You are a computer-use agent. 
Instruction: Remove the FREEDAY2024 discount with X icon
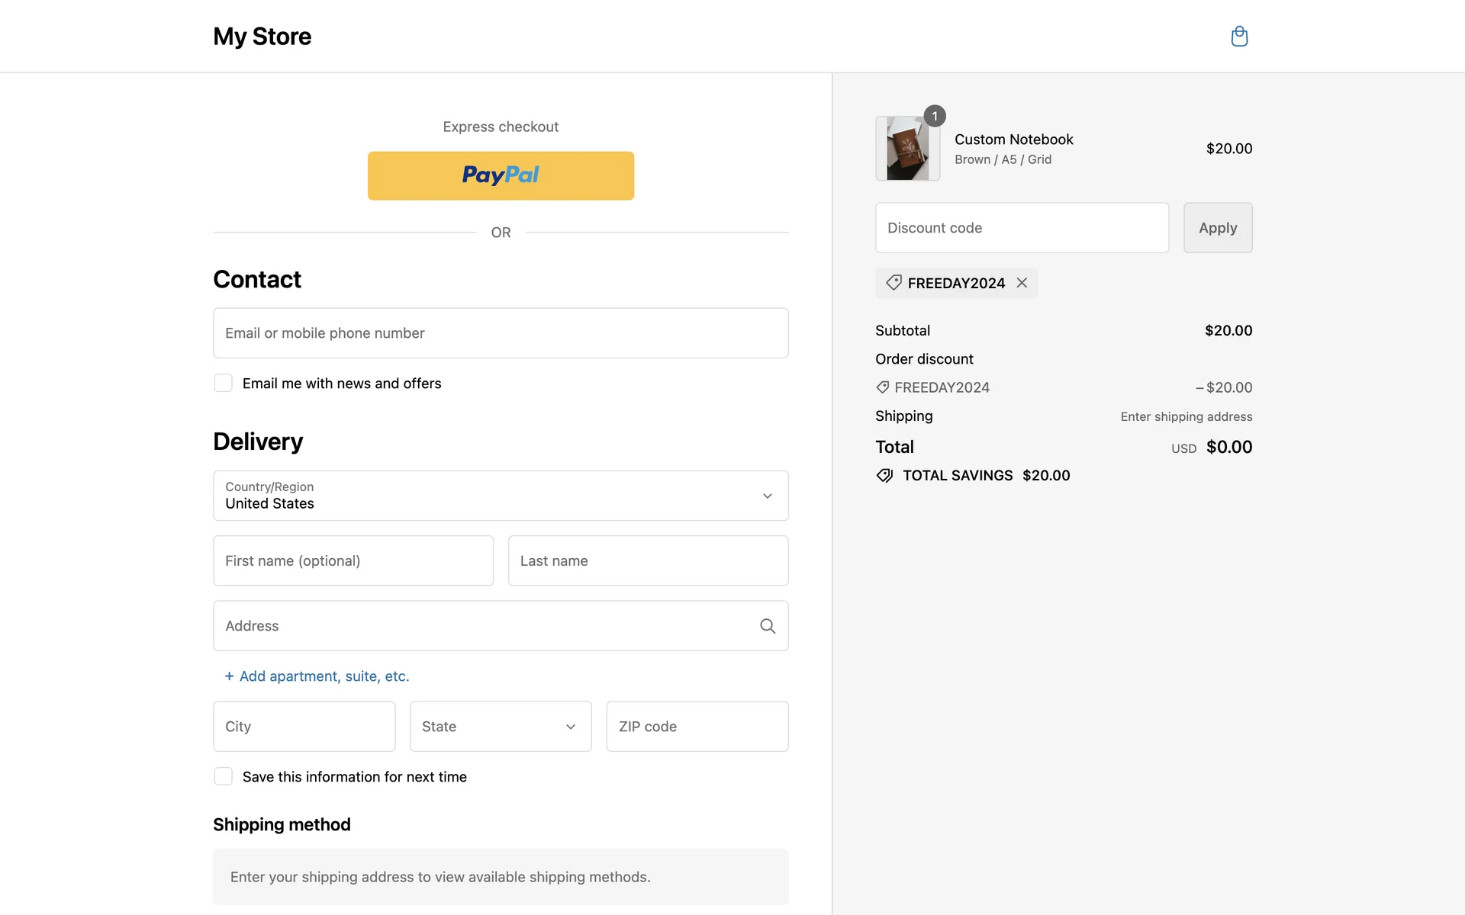pyautogui.click(x=1022, y=283)
